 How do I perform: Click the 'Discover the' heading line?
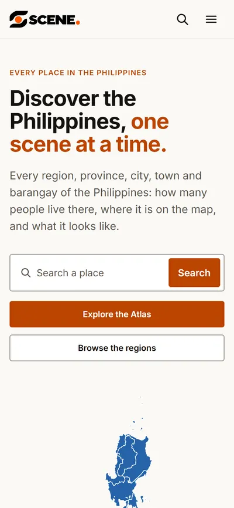point(73,98)
